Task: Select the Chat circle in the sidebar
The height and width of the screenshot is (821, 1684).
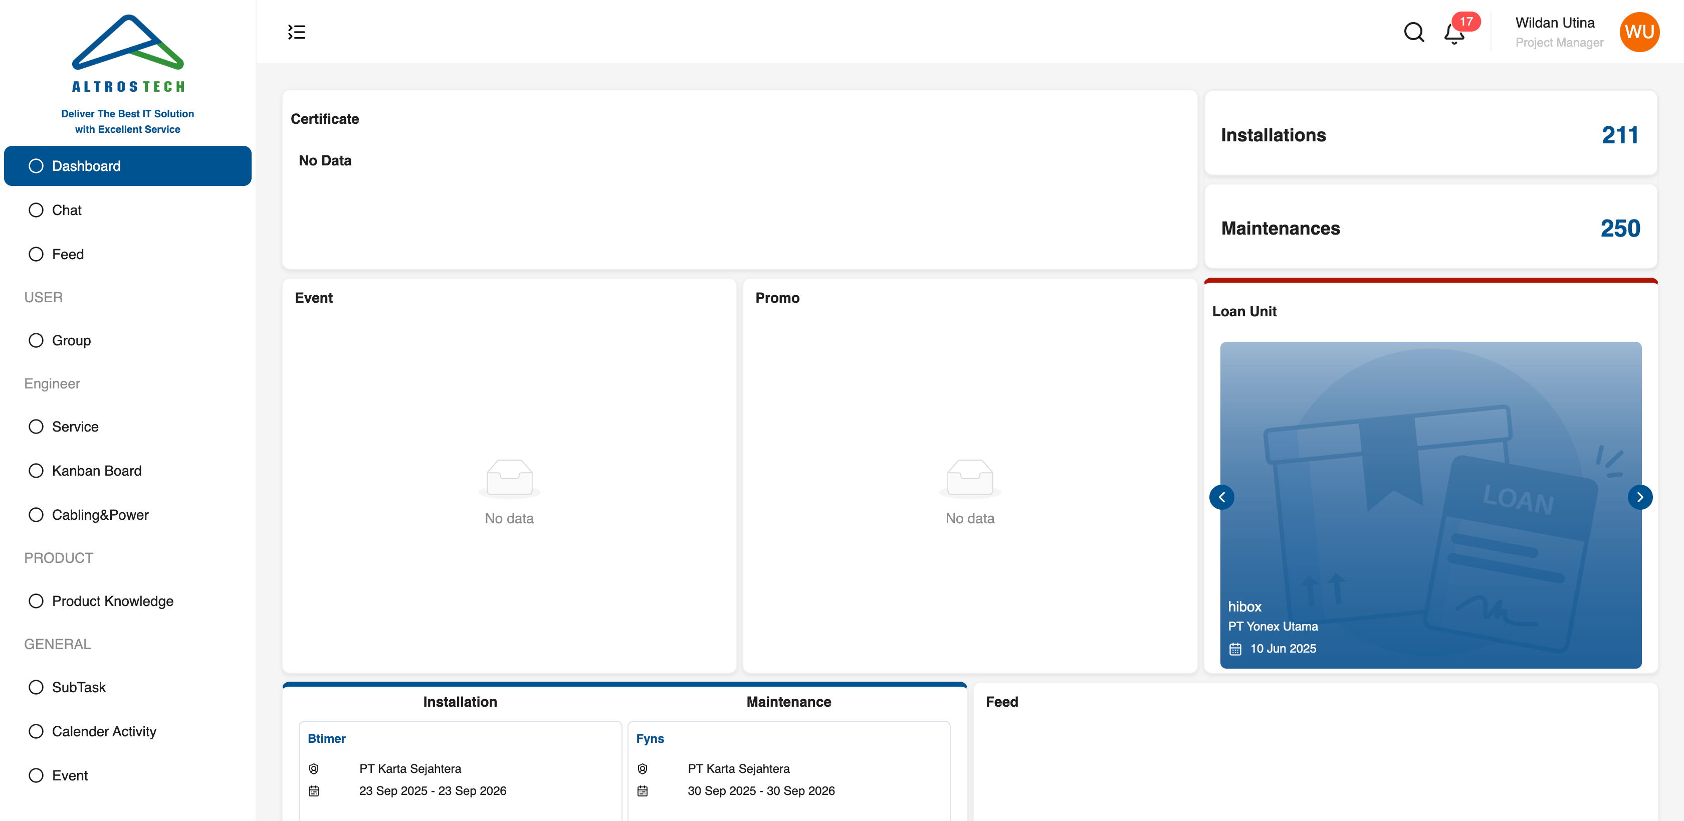Action: pyautogui.click(x=36, y=210)
